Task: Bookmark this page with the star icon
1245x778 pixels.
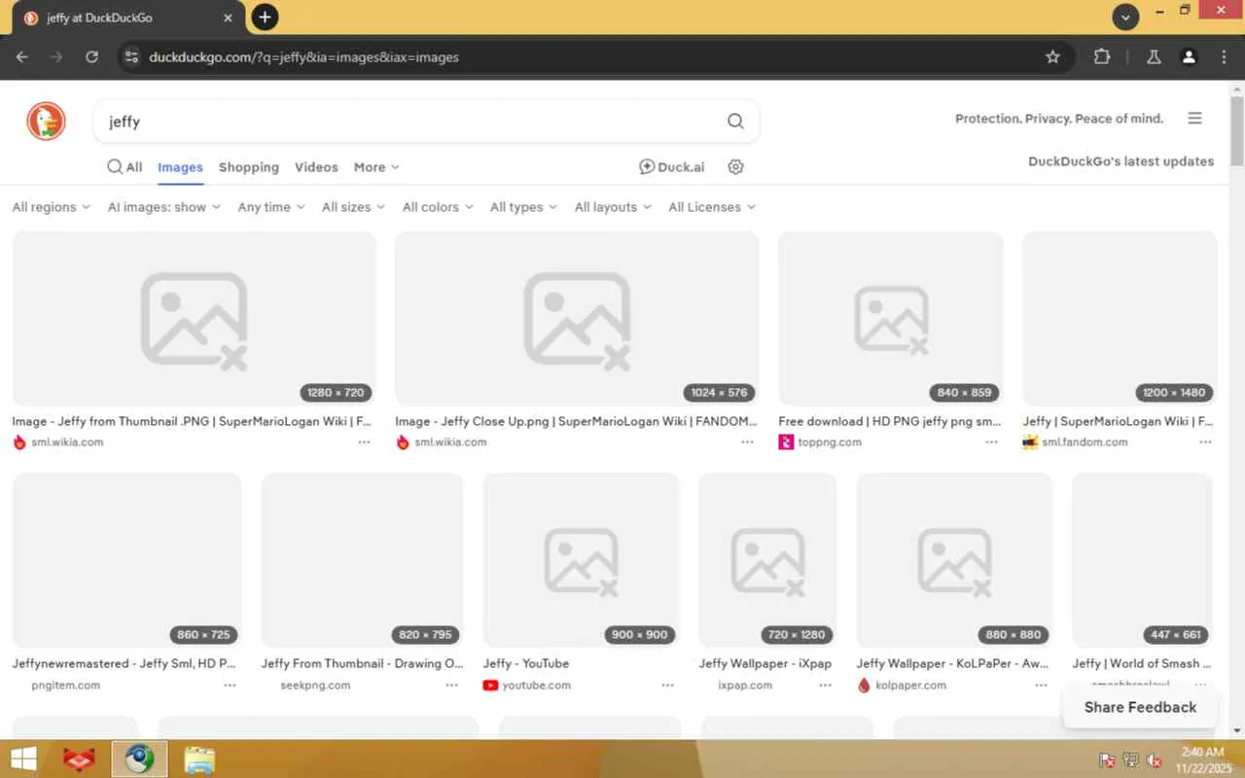Action: (1052, 57)
